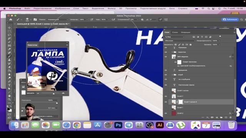This screenshot has height=138, width=246.
Task: Open the Изображение menu
Action: tap(62, 8)
